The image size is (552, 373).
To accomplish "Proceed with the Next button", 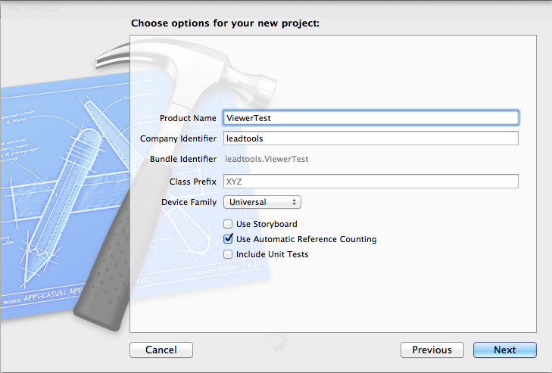I will [505, 350].
